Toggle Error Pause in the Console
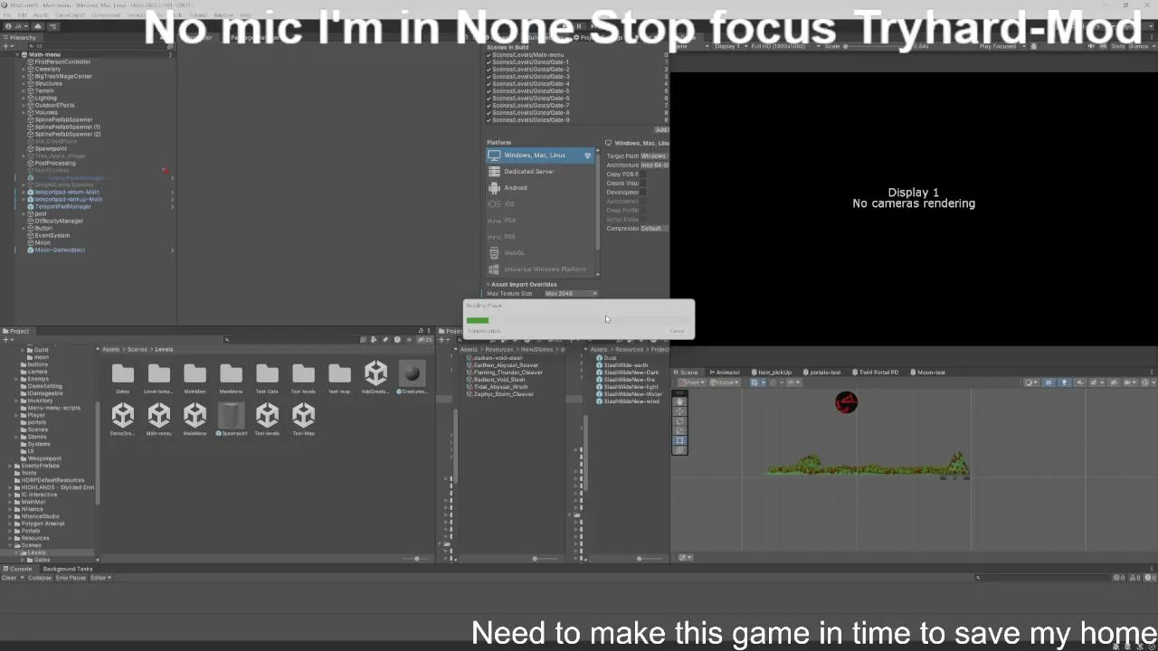 pyautogui.click(x=71, y=578)
